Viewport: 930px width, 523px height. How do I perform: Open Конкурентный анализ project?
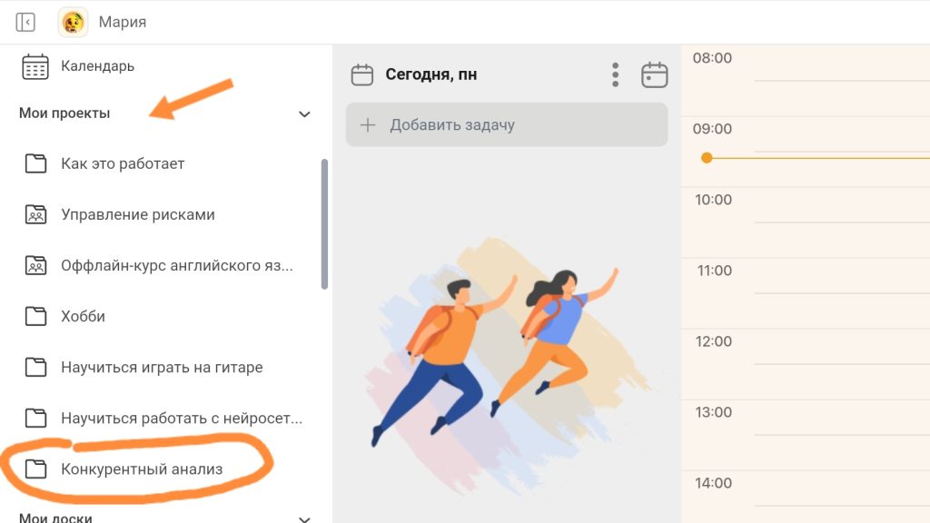click(142, 469)
